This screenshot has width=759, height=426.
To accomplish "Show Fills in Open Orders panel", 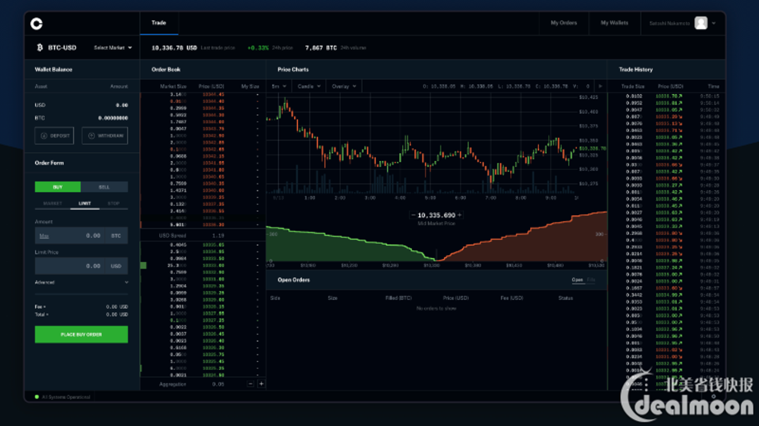I will pos(591,280).
